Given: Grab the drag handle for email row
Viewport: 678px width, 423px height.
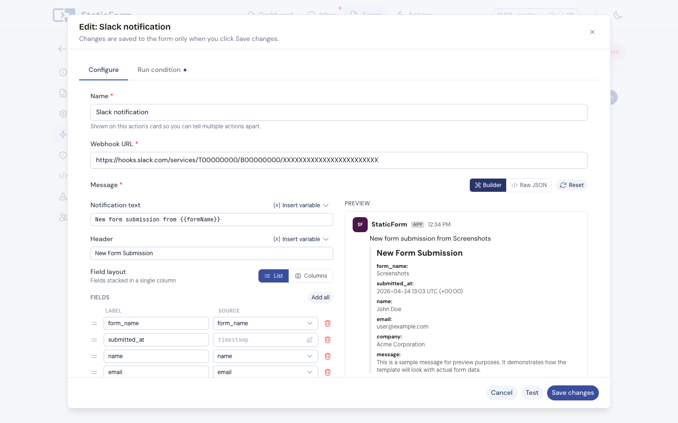Looking at the screenshot, I should click(94, 372).
